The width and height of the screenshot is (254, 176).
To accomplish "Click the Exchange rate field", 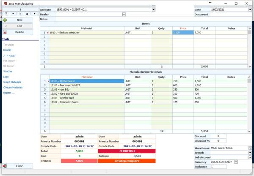I will (x=218, y=167).
